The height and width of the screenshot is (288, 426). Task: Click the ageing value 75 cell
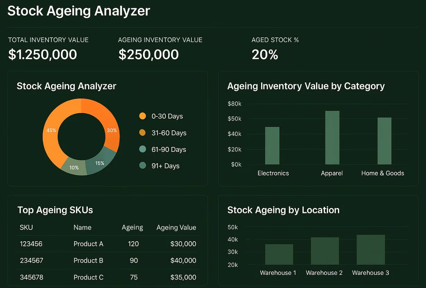click(x=134, y=277)
